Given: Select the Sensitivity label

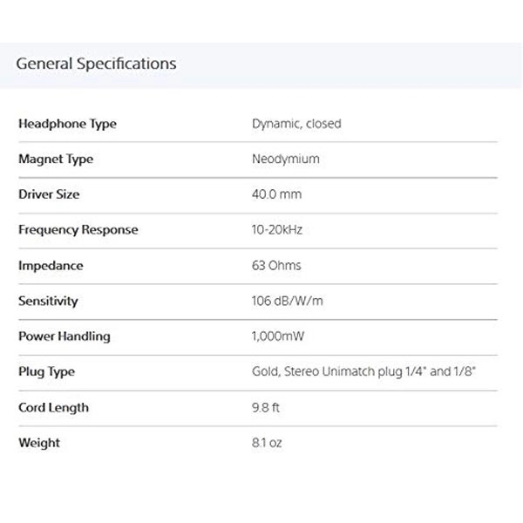Looking at the screenshot, I should click(x=48, y=301).
